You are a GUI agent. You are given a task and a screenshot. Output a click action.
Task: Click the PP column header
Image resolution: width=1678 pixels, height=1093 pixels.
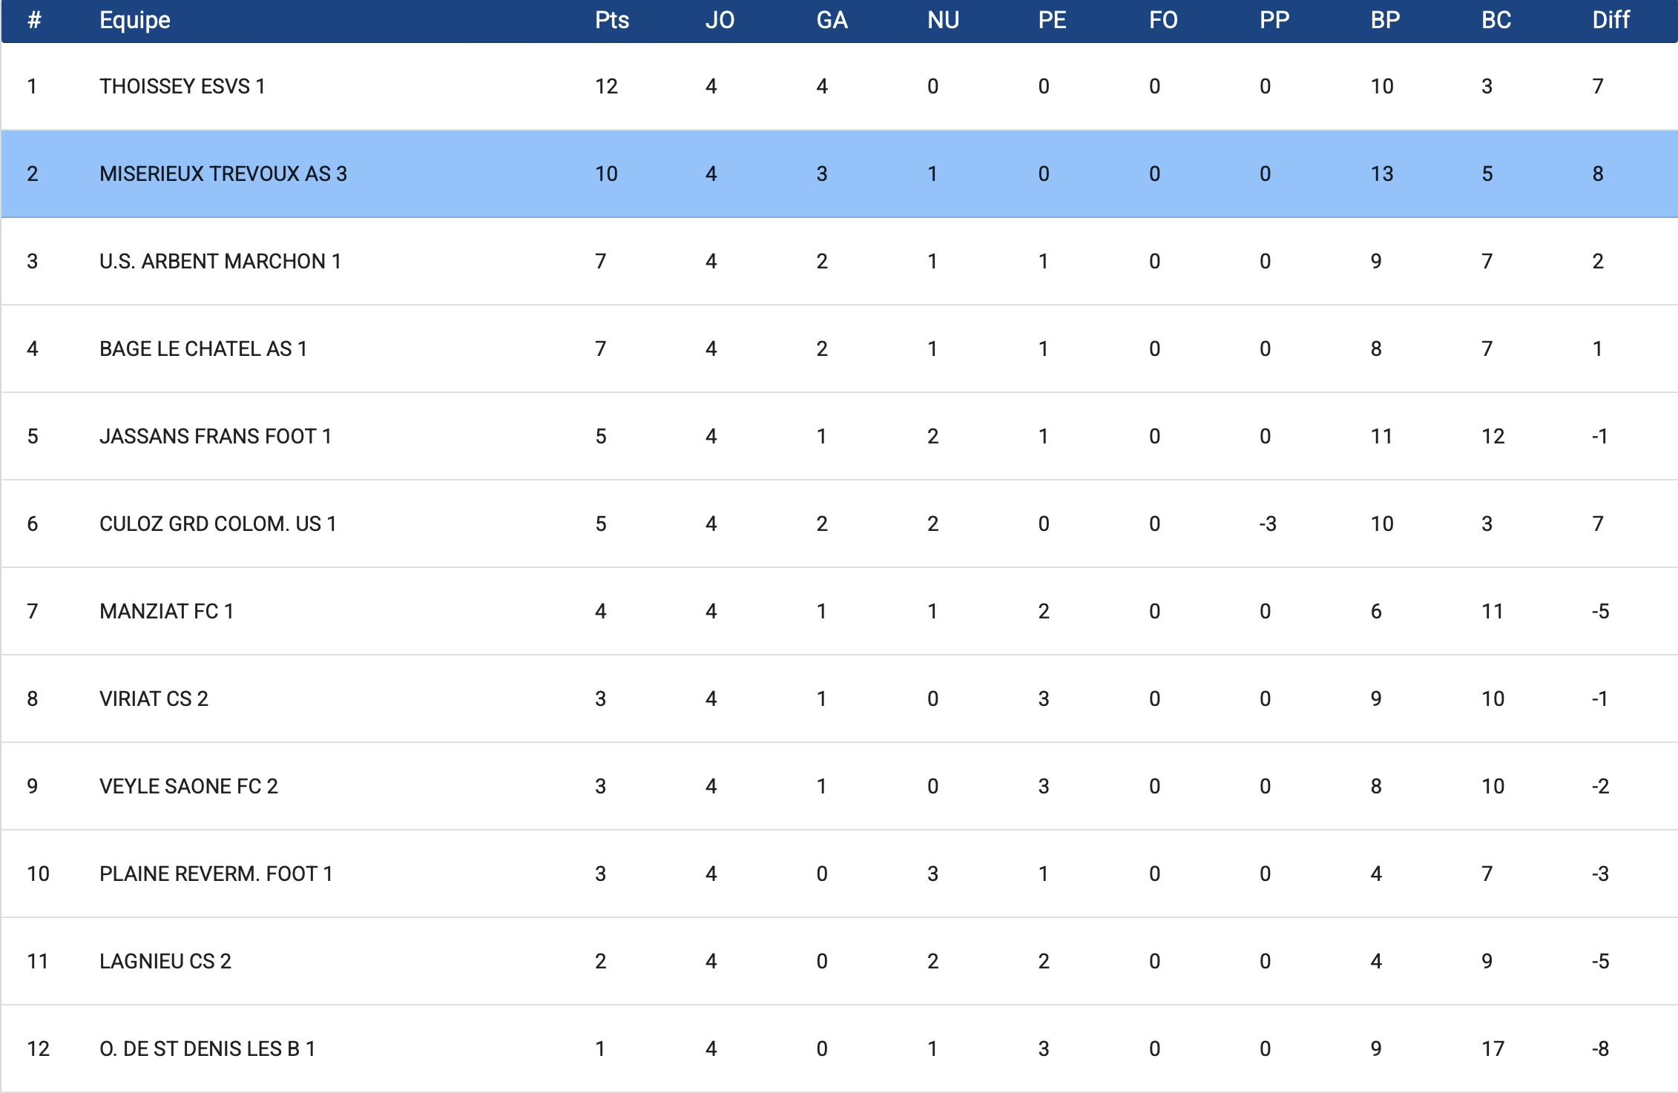click(1274, 20)
